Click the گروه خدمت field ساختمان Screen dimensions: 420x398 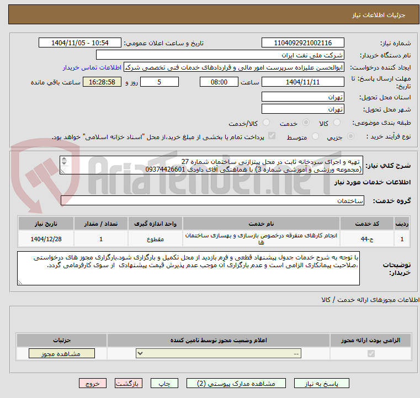click(212, 200)
